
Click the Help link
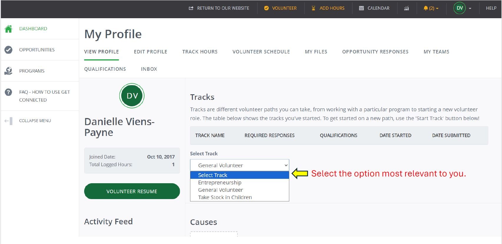[491, 8]
